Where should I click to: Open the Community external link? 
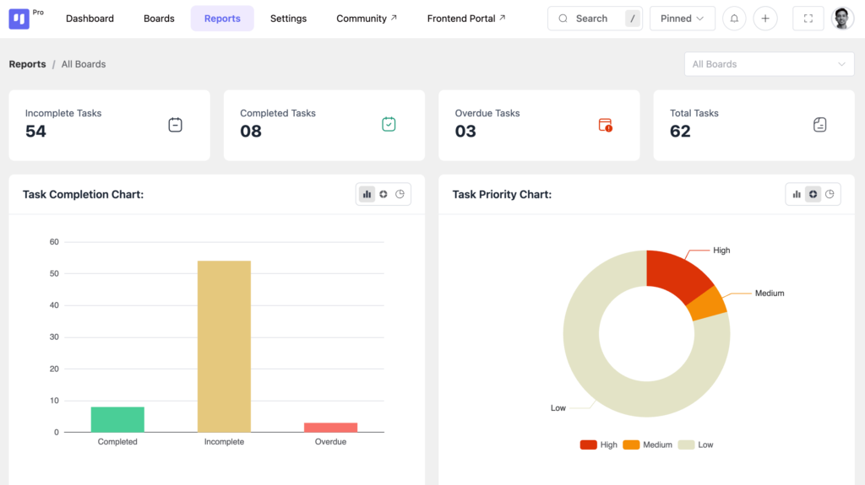click(367, 19)
